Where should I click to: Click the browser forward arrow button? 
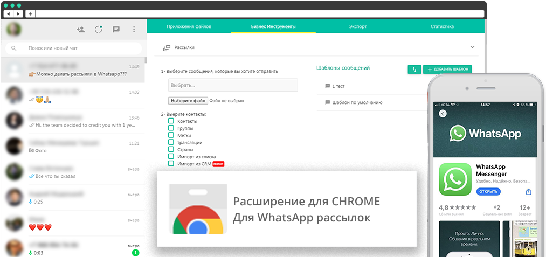18,14
